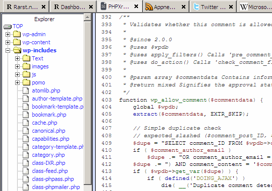Collapse the wp-includes folder node
The width and height of the screenshot is (272, 191).
point(8,51)
